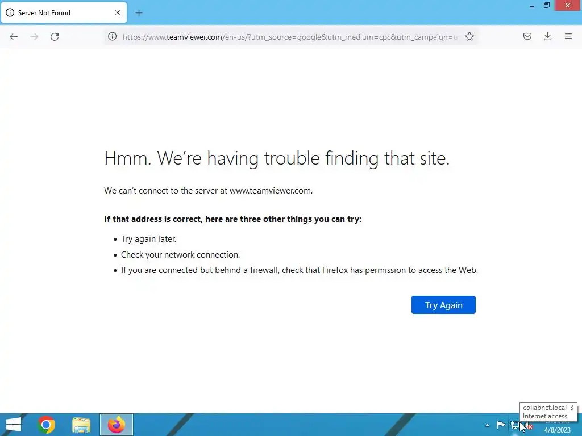This screenshot has height=436, width=582.
Task: Go back to the previous page
Action: point(14,37)
